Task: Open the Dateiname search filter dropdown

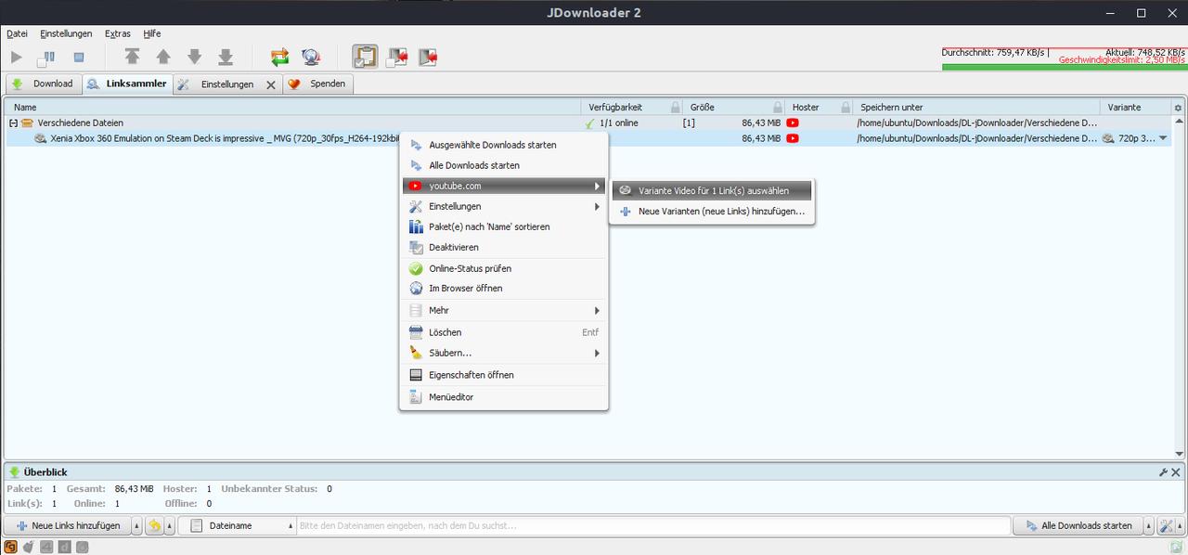Action: click(237, 525)
